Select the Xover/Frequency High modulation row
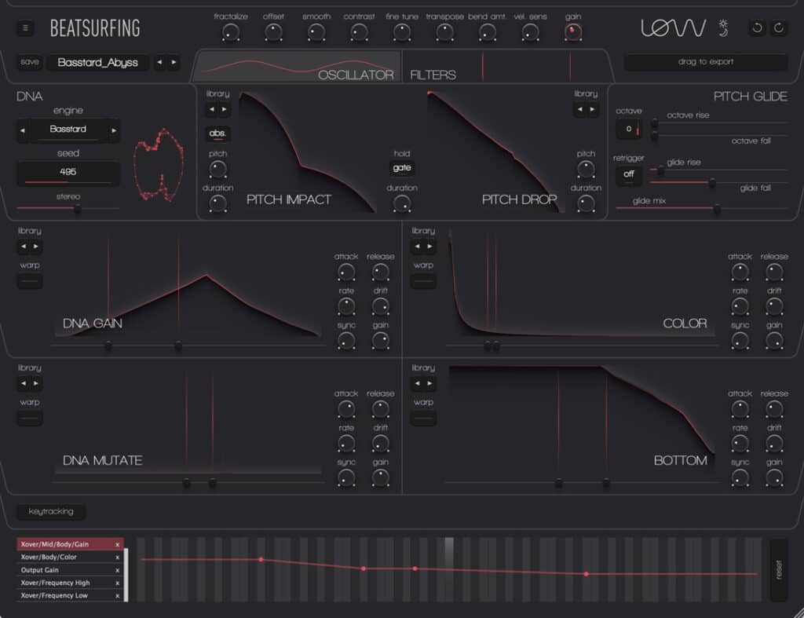The height and width of the screenshot is (618, 804). (70, 583)
